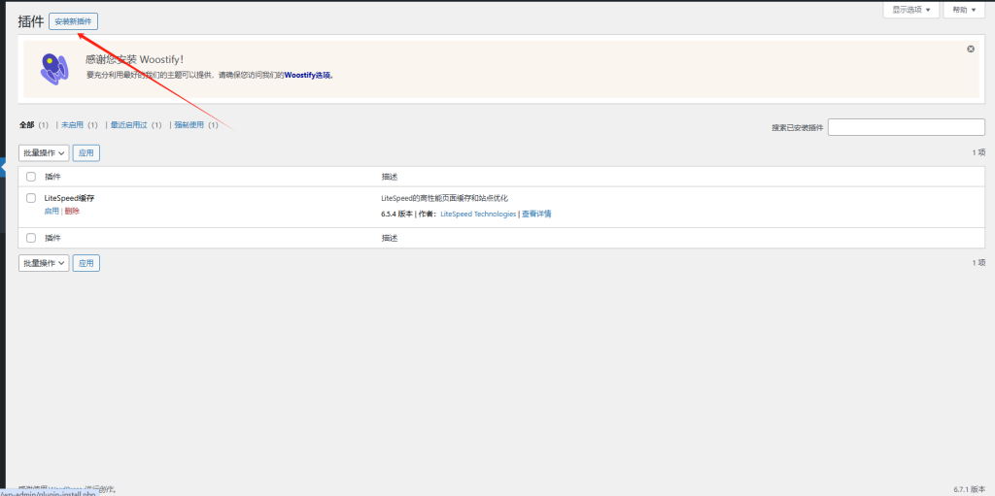Viewport: 995px width, 496px height.
Task: Tick the checkbox beside LiteSpeed缓存 plugin
Action: tap(31, 198)
